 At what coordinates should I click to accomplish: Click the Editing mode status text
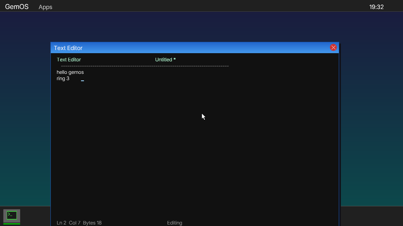pos(174,223)
